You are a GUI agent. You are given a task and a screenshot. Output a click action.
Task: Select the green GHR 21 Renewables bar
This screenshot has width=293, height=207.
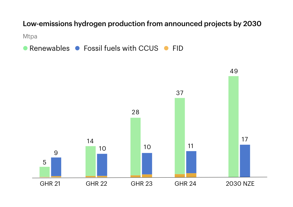[45, 172]
